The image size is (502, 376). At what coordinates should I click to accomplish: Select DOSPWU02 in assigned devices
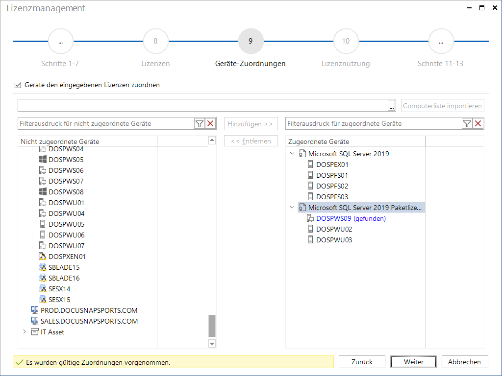[x=334, y=229]
